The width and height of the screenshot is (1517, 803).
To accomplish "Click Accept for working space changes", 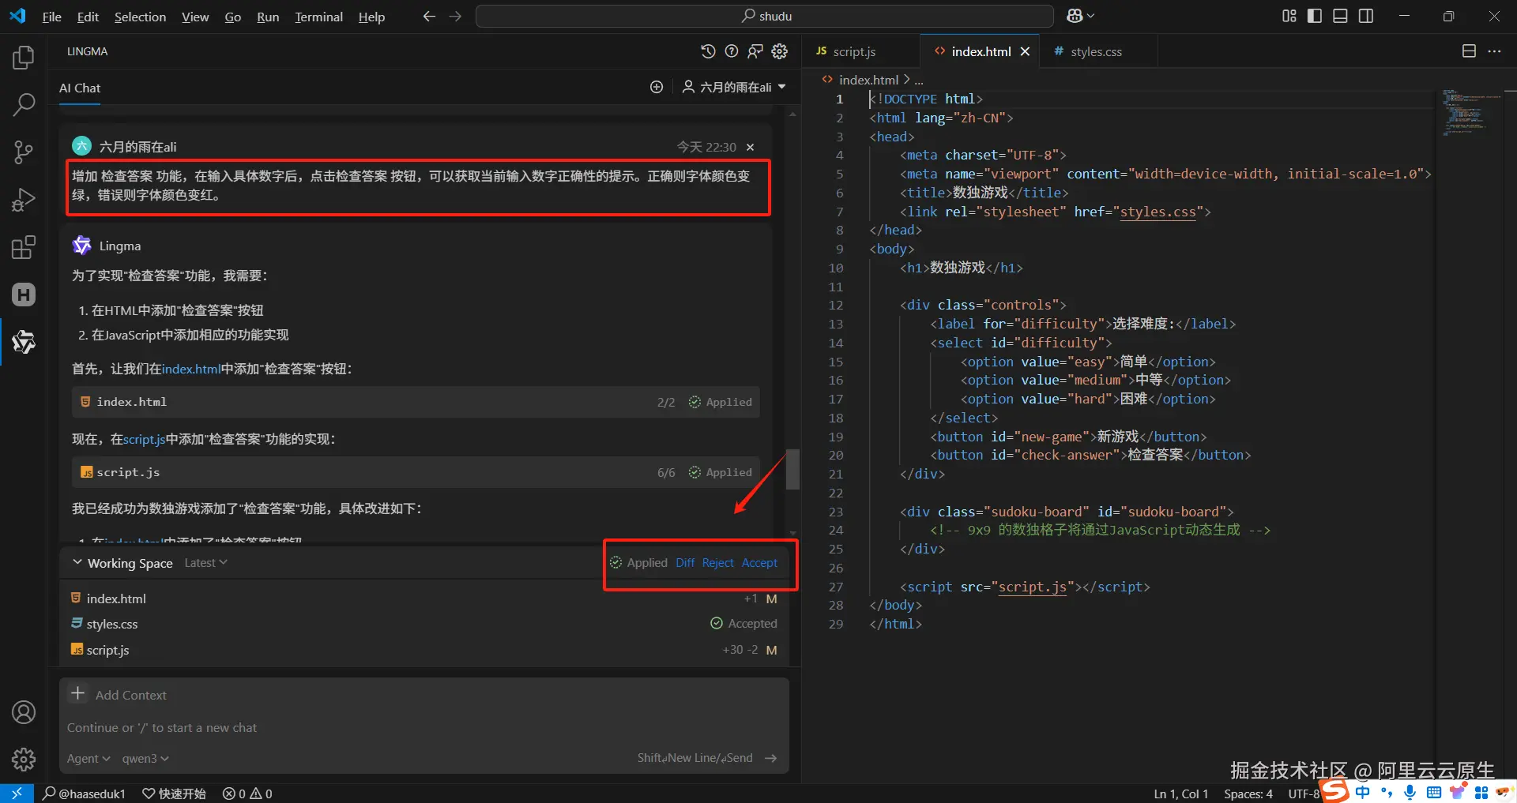I will [x=759, y=563].
